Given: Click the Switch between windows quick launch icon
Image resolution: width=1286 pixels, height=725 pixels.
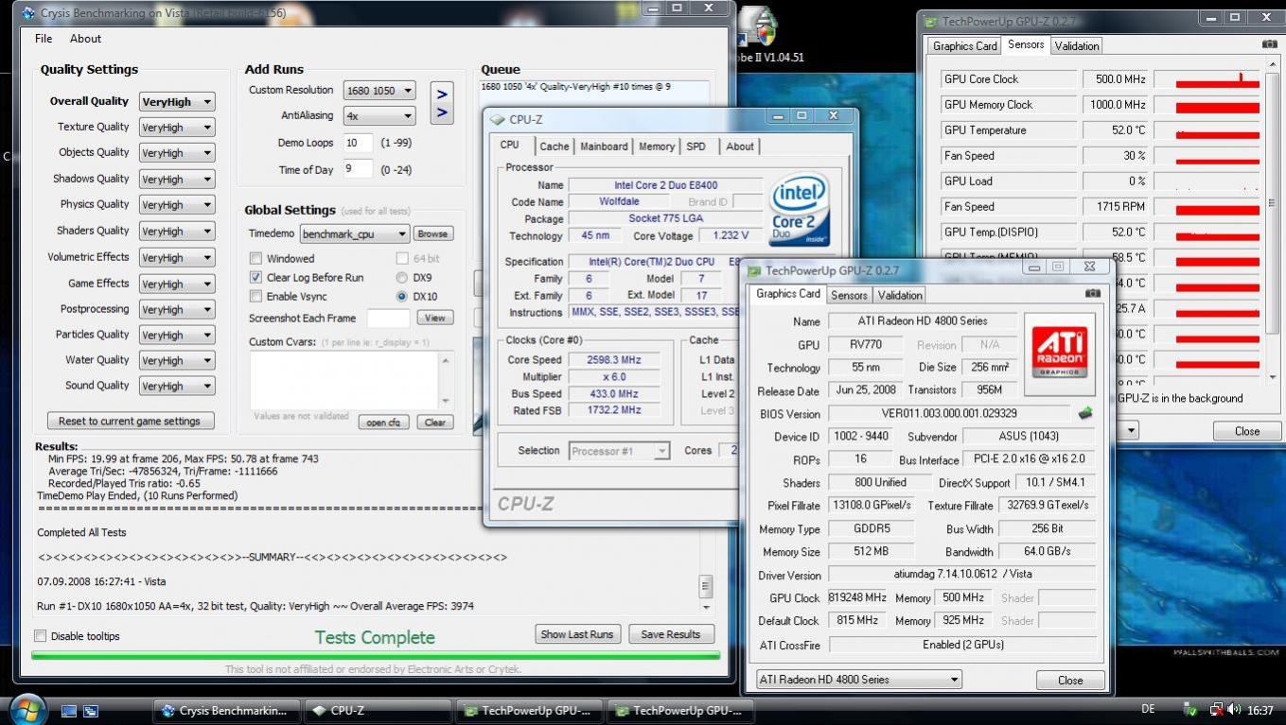Looking at the screenshot, I should coord(91,711).
